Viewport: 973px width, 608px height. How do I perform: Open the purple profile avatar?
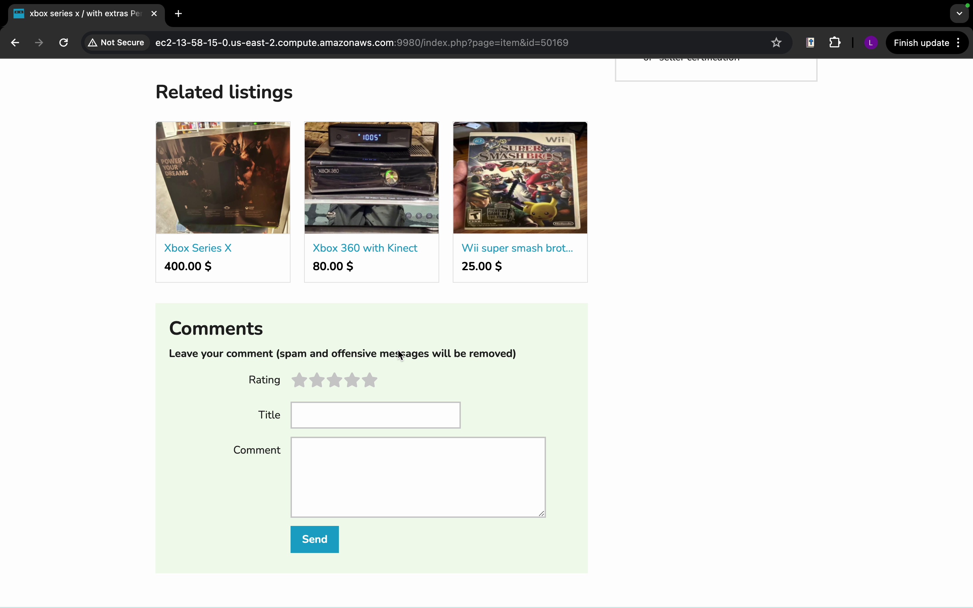[871, 43]
